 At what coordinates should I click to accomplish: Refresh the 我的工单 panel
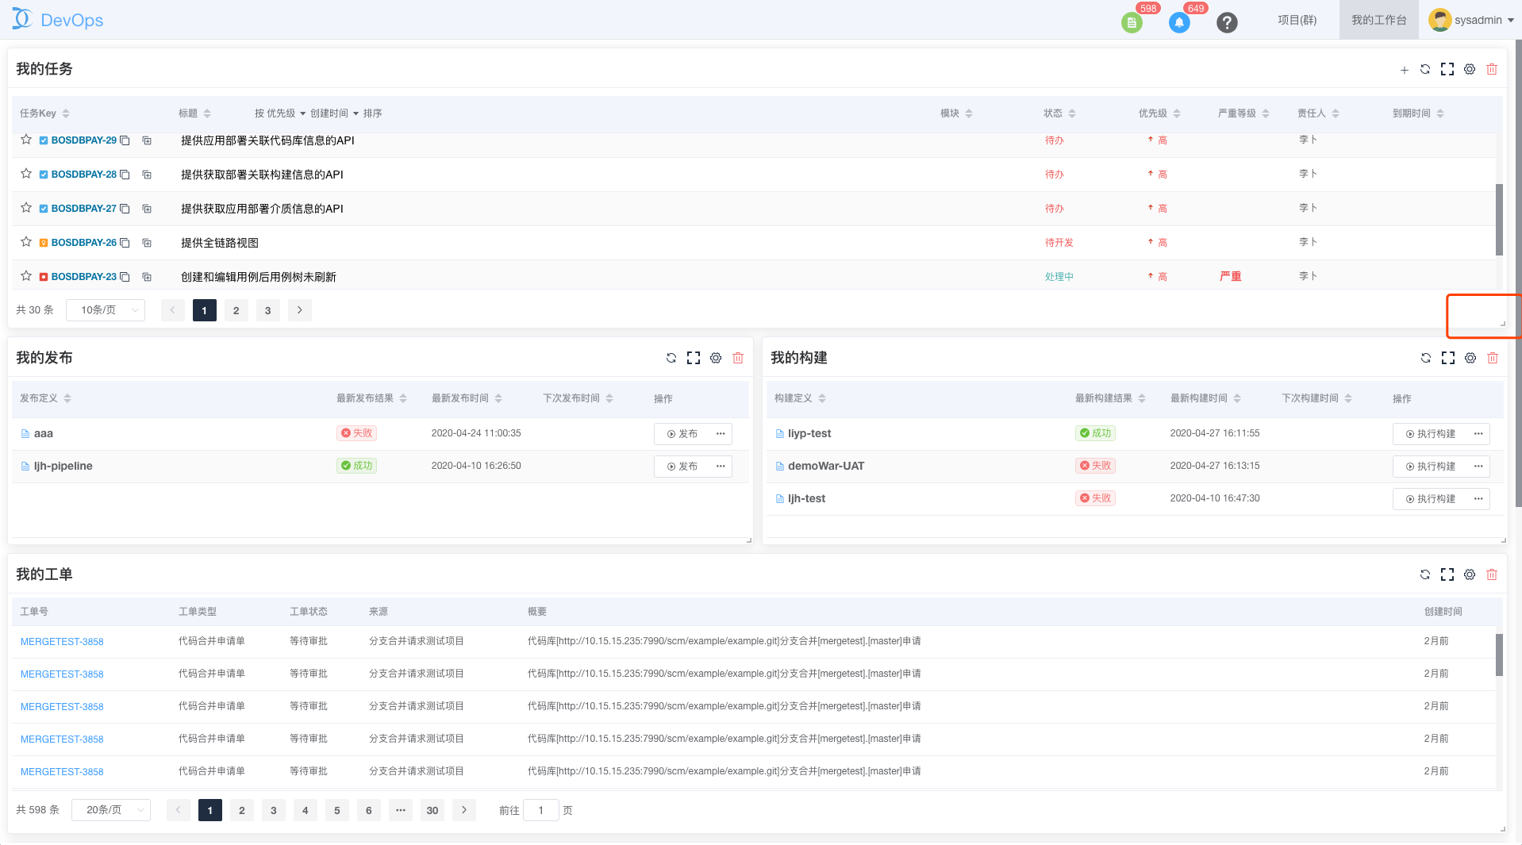(x=1425, y=574)
